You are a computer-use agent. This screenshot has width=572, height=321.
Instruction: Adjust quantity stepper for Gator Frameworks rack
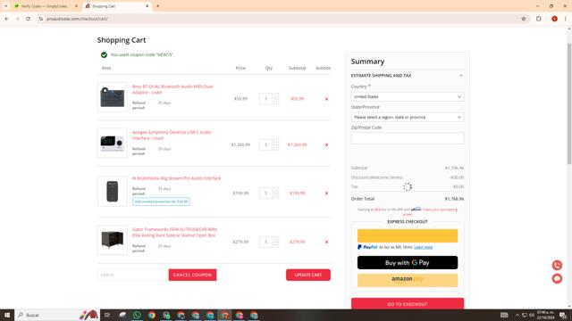(276, 242)
